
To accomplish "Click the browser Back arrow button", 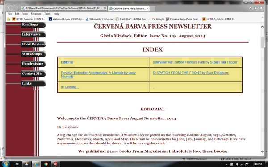I will click(10, 8).
